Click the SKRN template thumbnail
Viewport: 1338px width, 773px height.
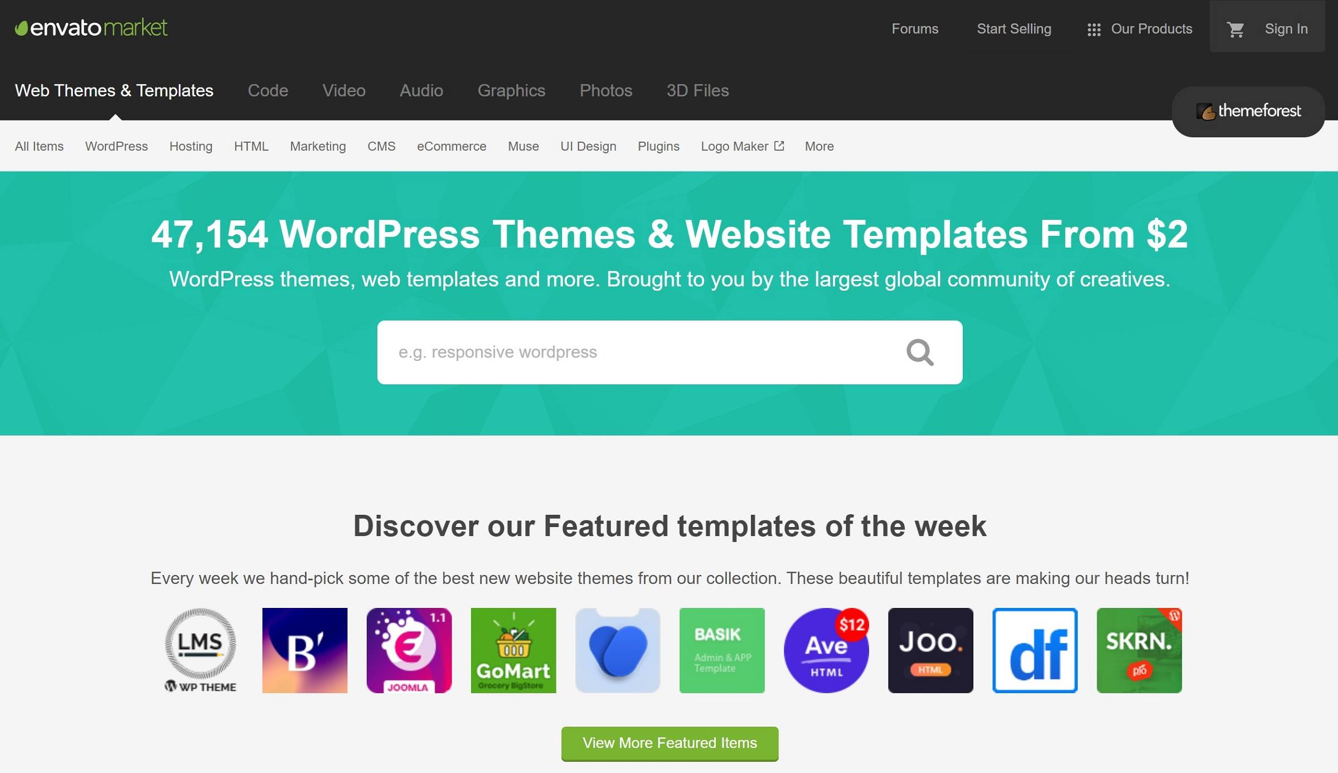[x=1138, y=651]
